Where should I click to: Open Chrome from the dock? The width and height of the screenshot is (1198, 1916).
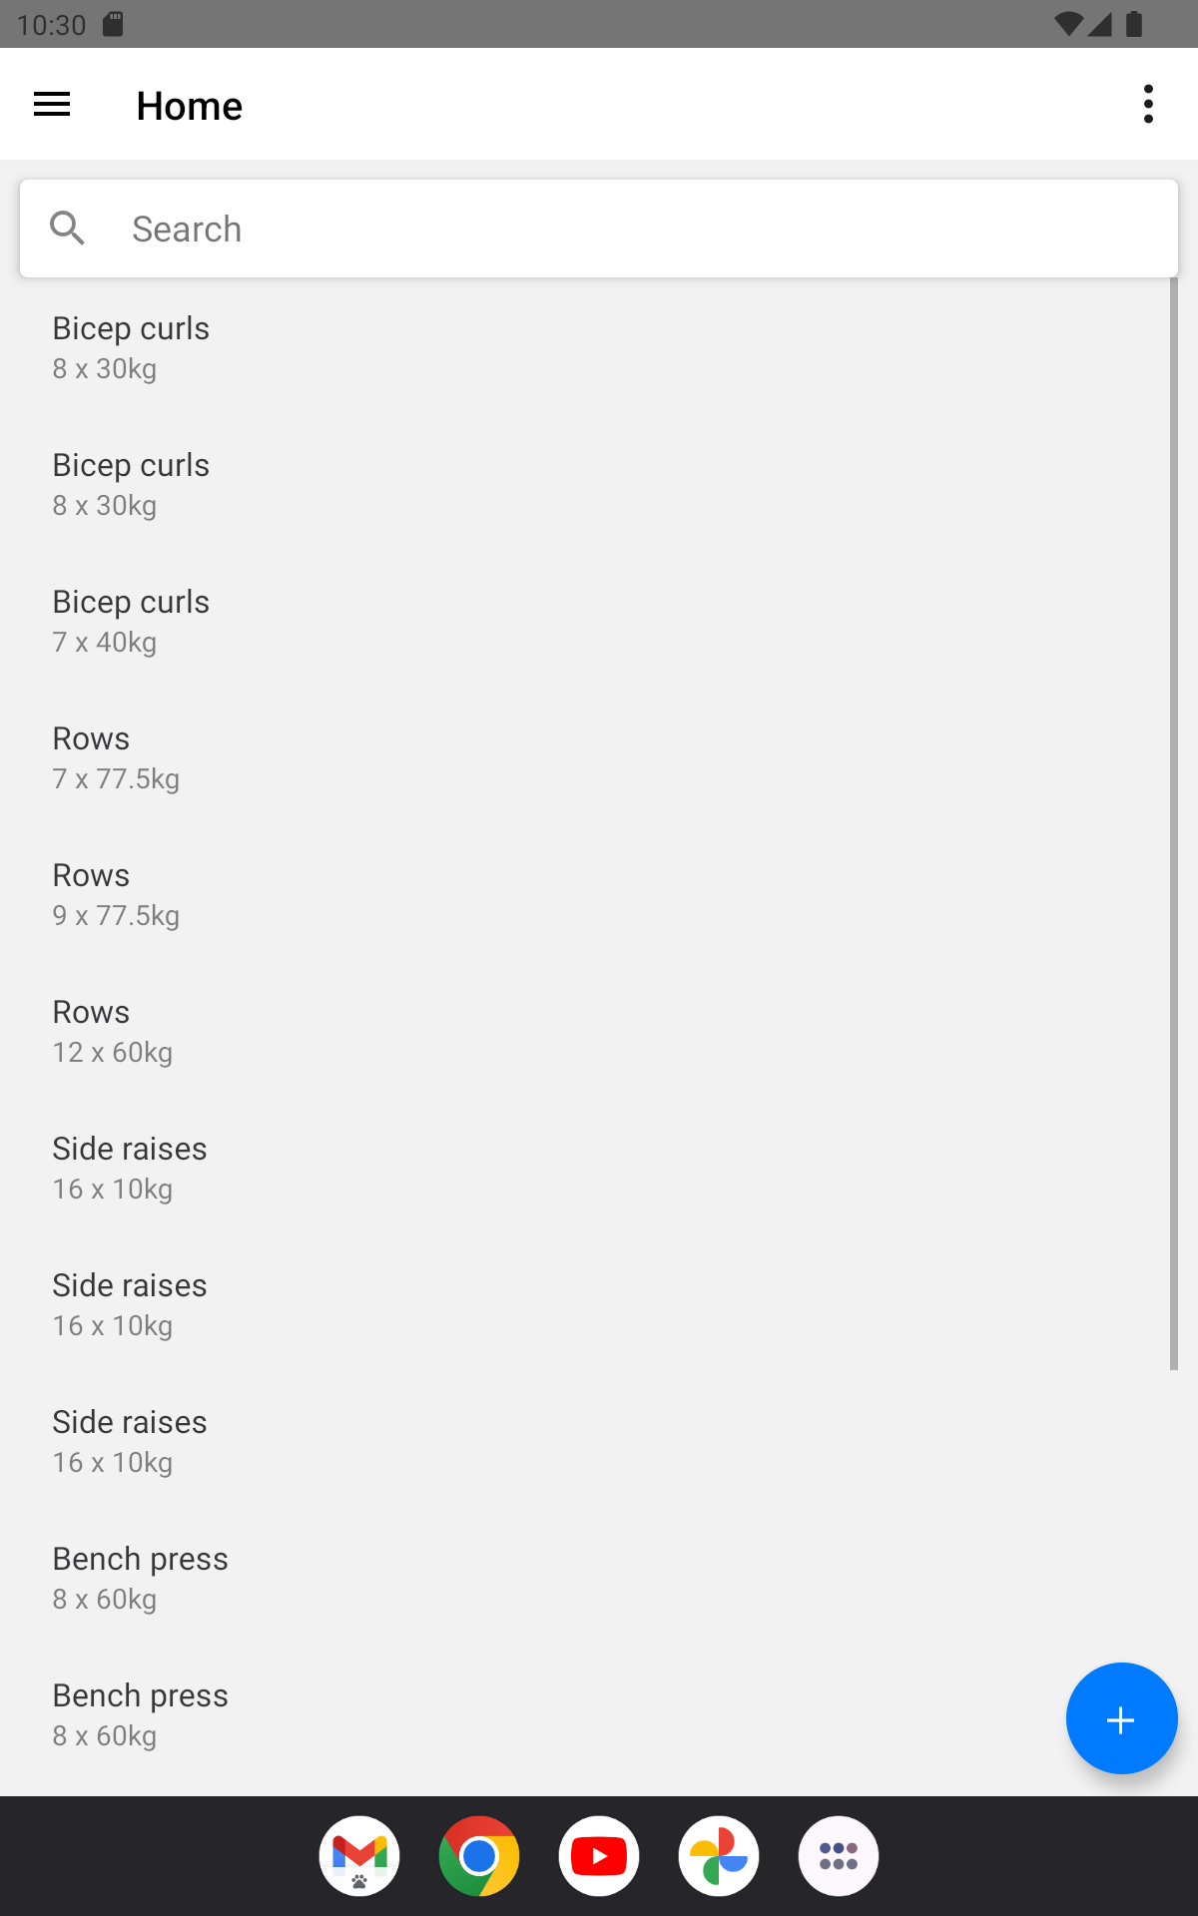coord(479,1856)
